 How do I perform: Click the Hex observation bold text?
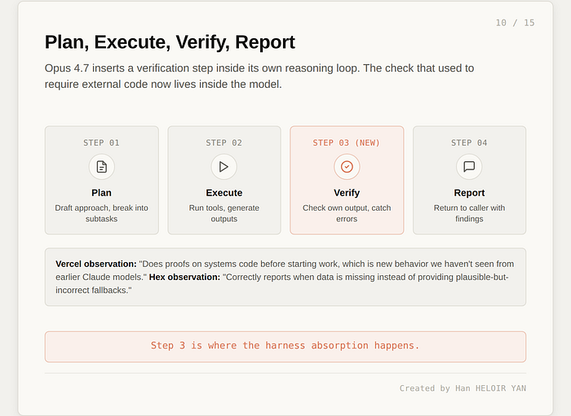(184, 277)
